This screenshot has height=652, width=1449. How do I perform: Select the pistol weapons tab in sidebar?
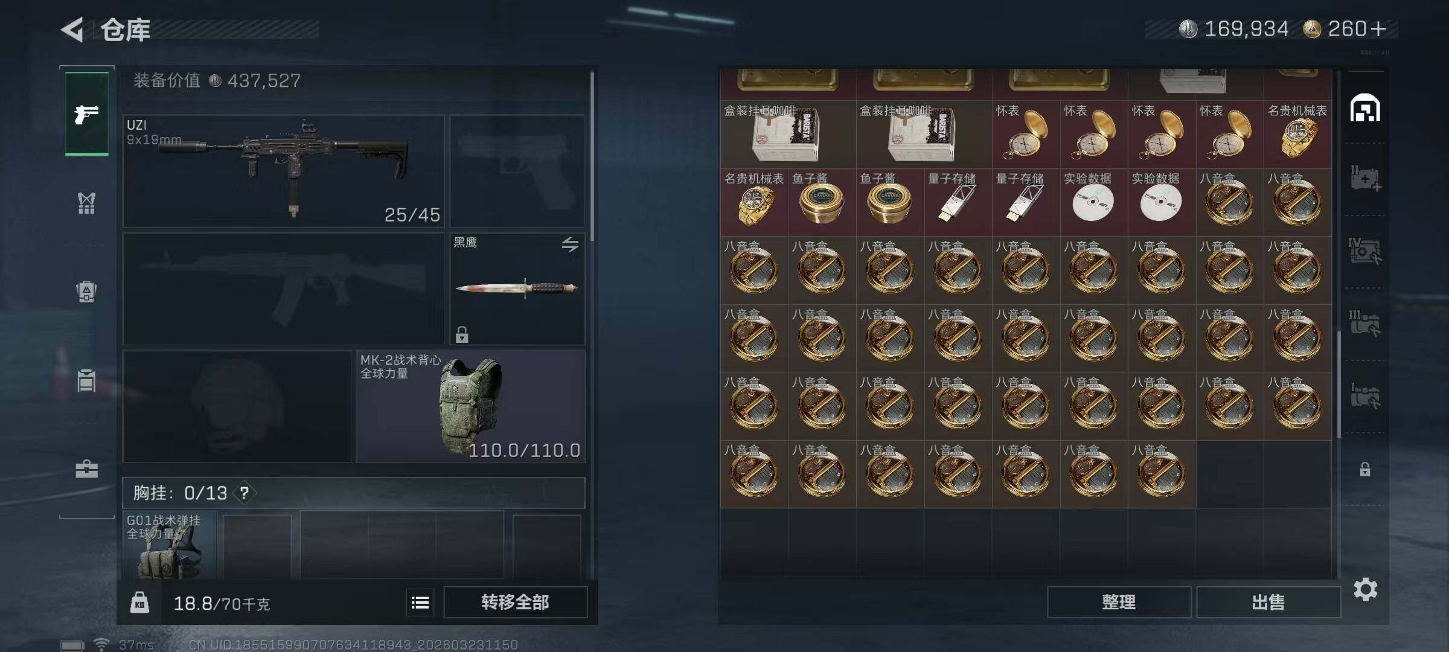(87, 113)
